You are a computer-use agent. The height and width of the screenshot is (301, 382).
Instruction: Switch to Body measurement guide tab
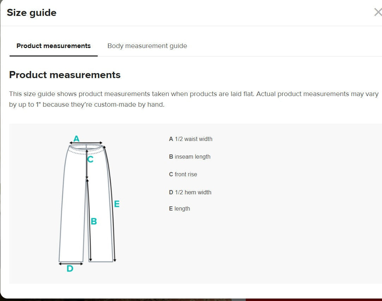tap(147, 46)
